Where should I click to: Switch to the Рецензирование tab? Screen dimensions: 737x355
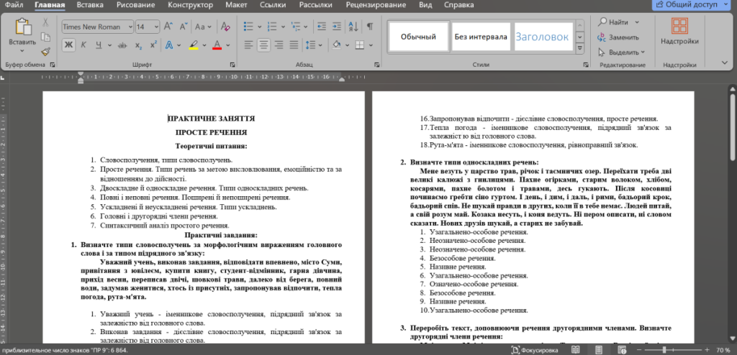pyautogui.click(x=376, y=5)
